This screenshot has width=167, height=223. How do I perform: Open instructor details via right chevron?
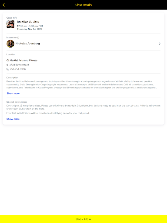pyautogui.click(x=160, y=44)
